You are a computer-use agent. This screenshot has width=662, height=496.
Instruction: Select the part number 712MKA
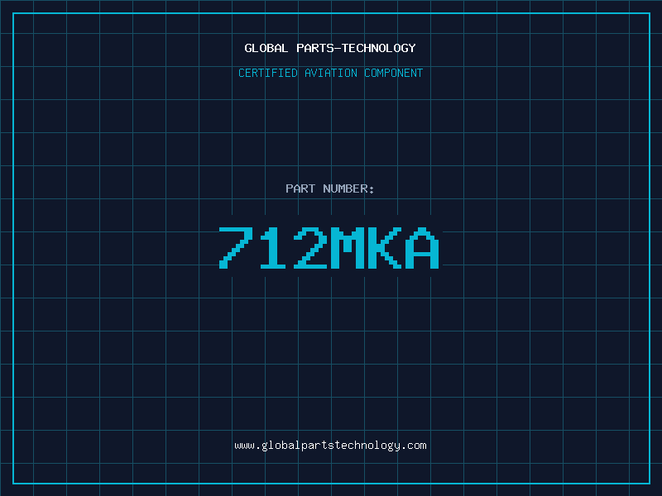point(329,247)
